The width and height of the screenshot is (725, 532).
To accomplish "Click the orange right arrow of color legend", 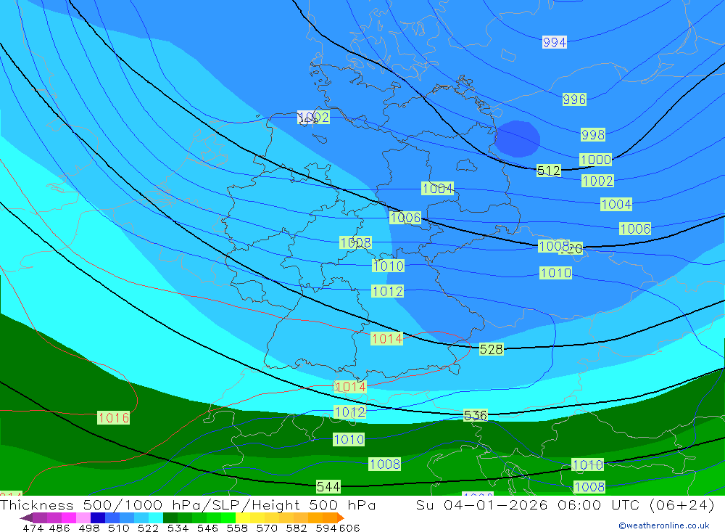I will pyautogui.click(x=340, y=517).
